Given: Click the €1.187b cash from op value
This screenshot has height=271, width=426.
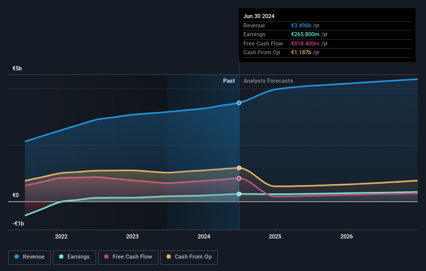Looking at the screenshot, I should tap(301, 53).
